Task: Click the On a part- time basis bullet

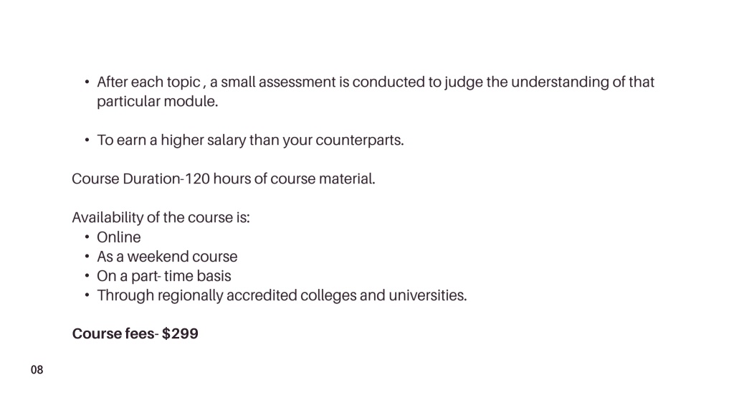Action: (x=164, y=276)
